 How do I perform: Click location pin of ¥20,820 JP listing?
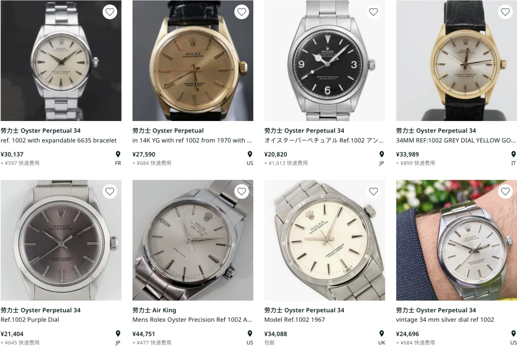[382, 154]
